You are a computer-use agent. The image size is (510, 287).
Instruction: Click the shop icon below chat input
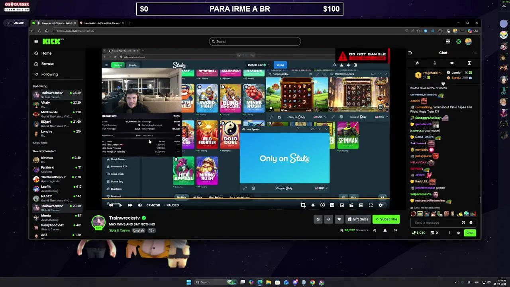click(x=432, y=233)
